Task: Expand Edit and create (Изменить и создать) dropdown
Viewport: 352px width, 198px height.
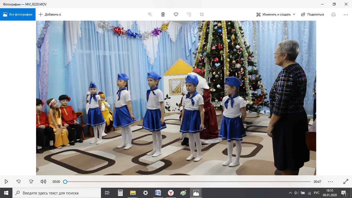Action: [x=276, y=14]
